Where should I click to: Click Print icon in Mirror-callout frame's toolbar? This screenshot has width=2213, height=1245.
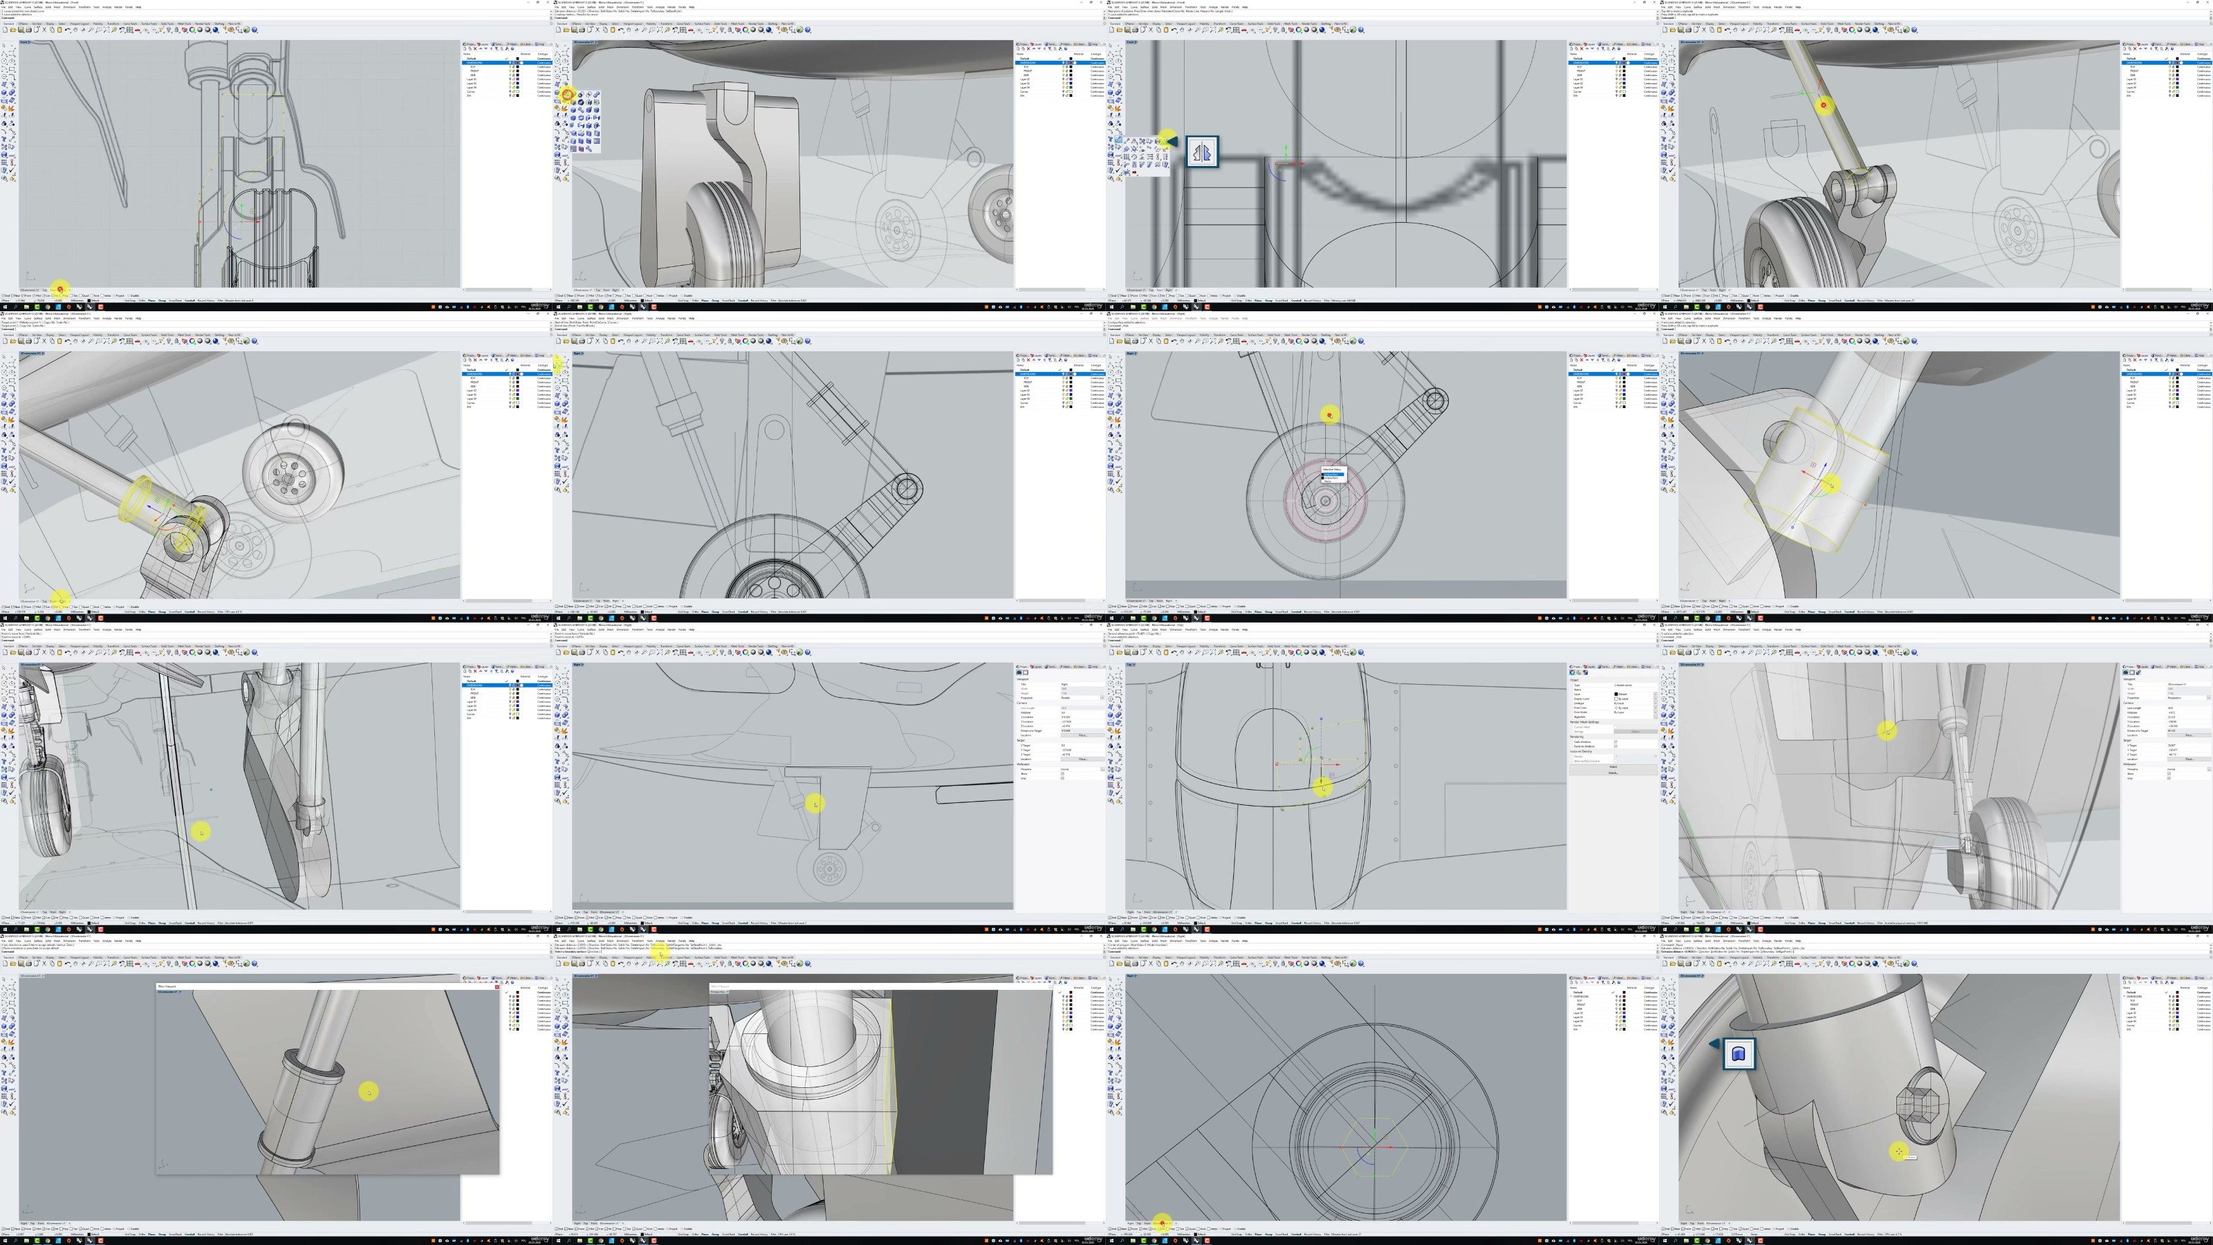point(1136,29)
